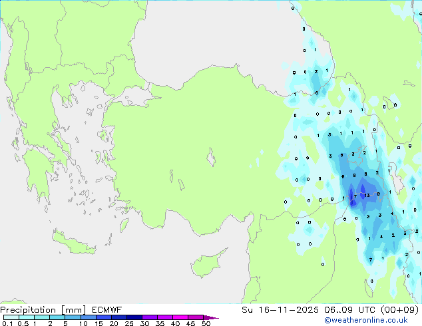Select the 35–40 mm legend color swatch
The height and width of the screenshot is (326, 422).
[x=165, y=317]
